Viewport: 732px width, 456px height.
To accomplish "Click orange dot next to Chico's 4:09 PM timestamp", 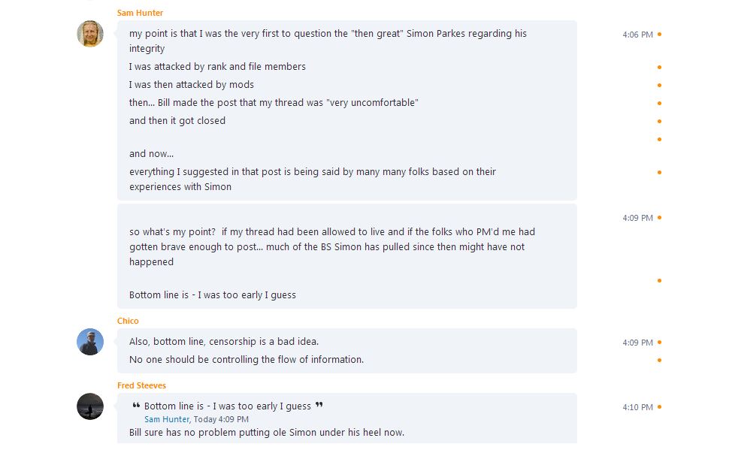I will [x=659, y=343].
